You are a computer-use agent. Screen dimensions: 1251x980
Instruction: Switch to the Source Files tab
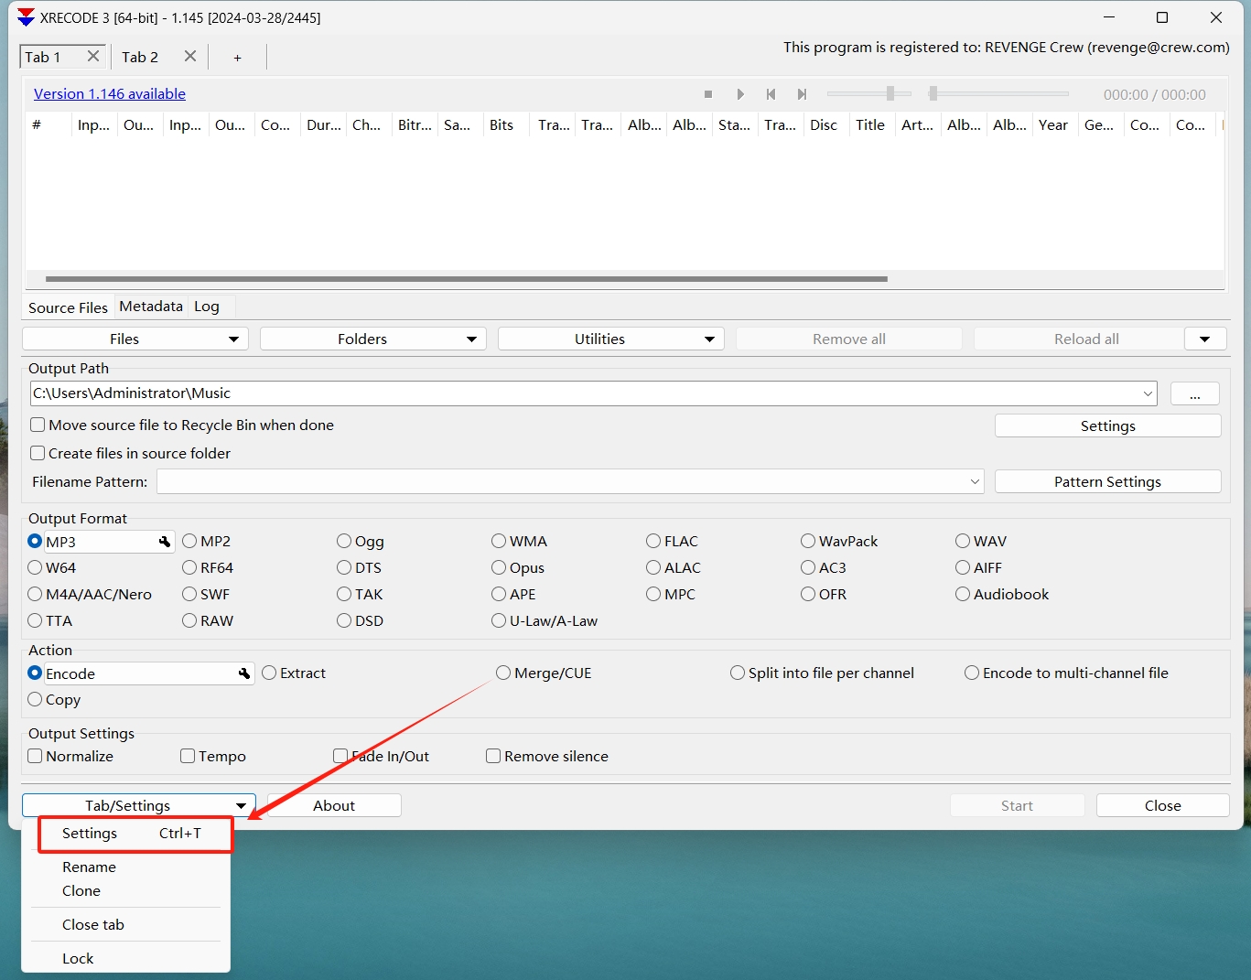click(x=68, y=307)
